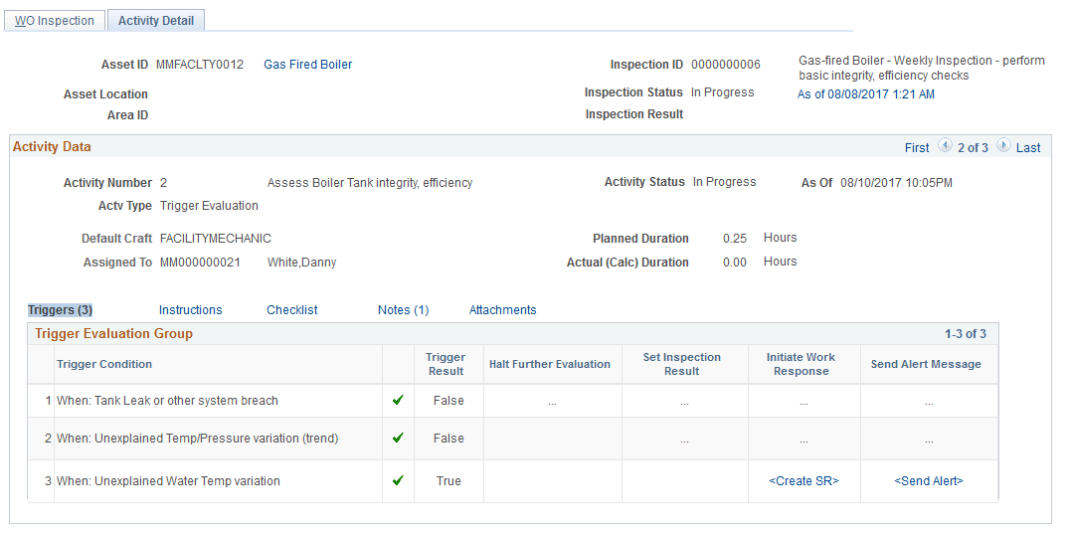Click the As of 08/08/2017 1:21 AM link
The height and width of the screenshot is (533, 1070).
click(x=866, y=94)
